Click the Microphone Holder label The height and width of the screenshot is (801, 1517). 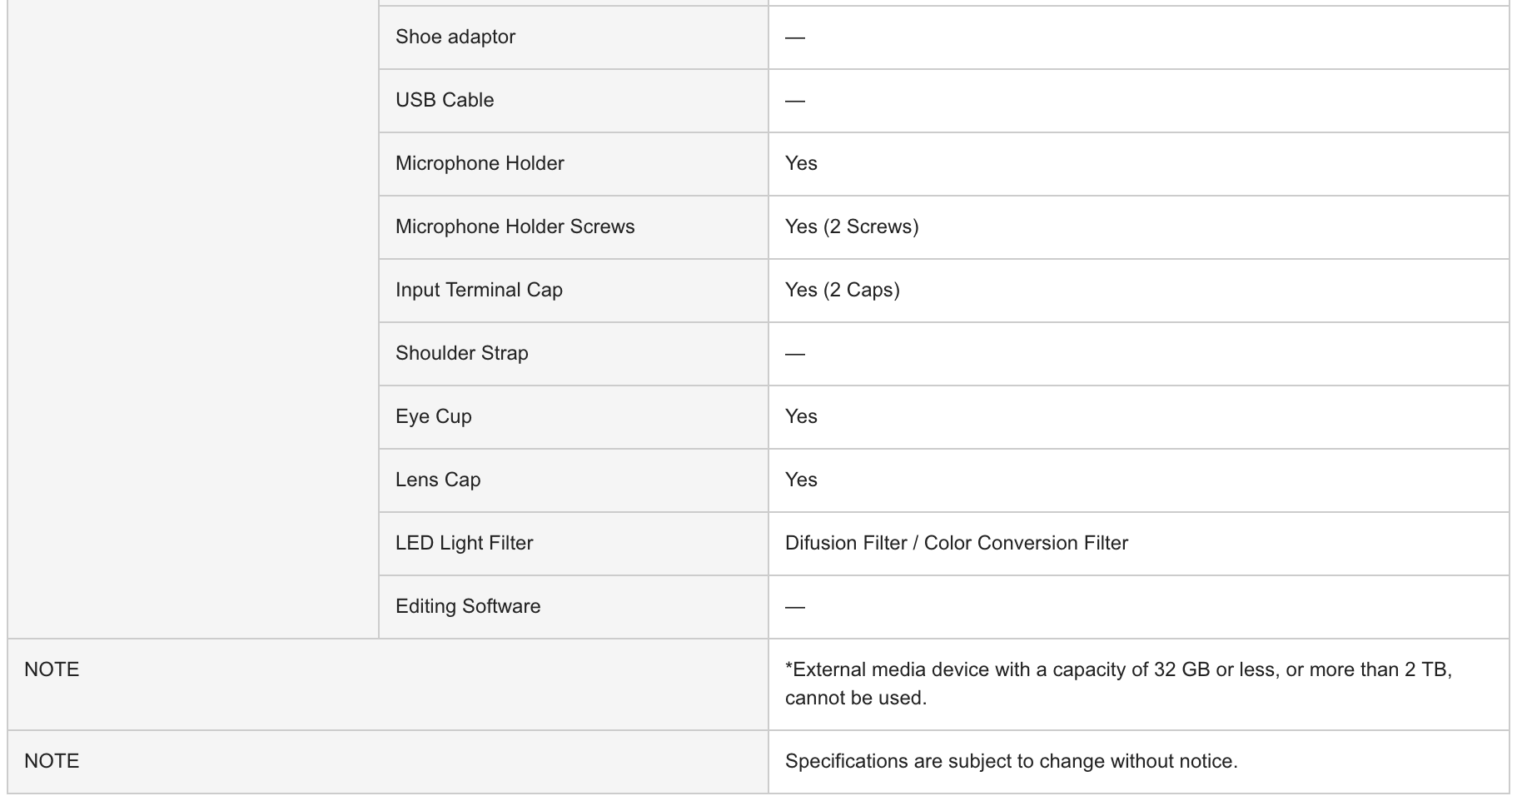point(480,163)
